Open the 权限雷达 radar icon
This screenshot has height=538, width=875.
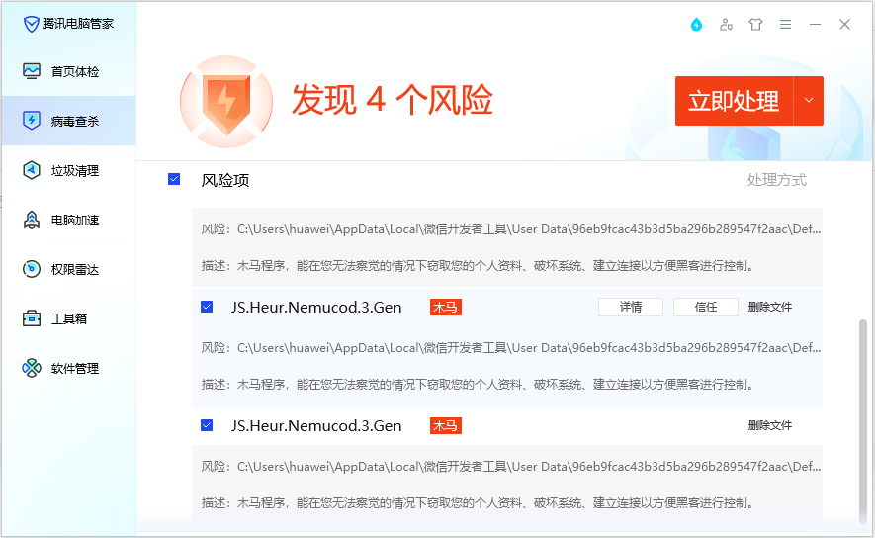pos(32,269)
